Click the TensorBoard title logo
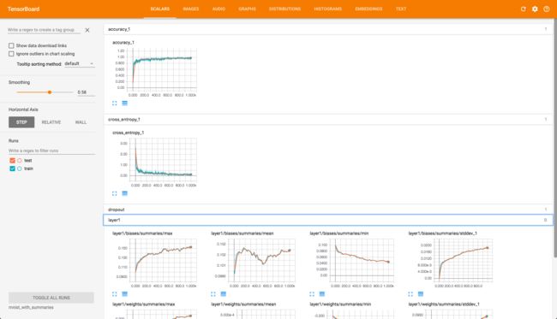 click(x=23, y=9)
